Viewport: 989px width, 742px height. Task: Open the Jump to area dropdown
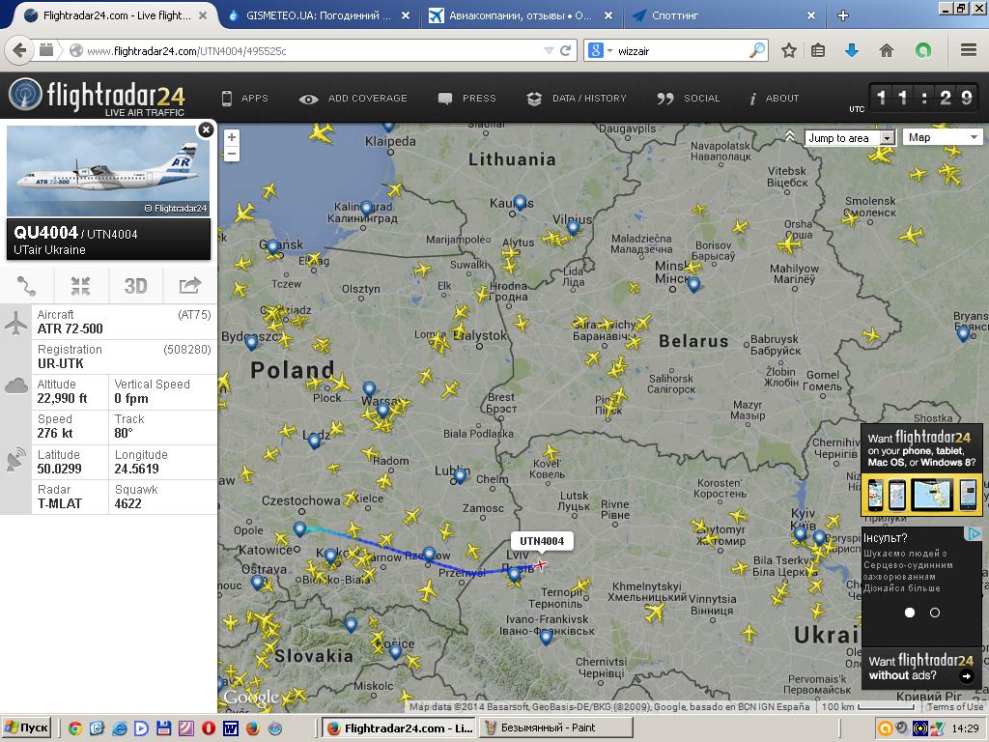[x=850, y=138]
